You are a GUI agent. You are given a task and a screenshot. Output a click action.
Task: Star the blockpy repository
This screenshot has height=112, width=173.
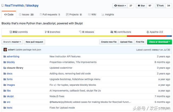[x=141, y=6]
